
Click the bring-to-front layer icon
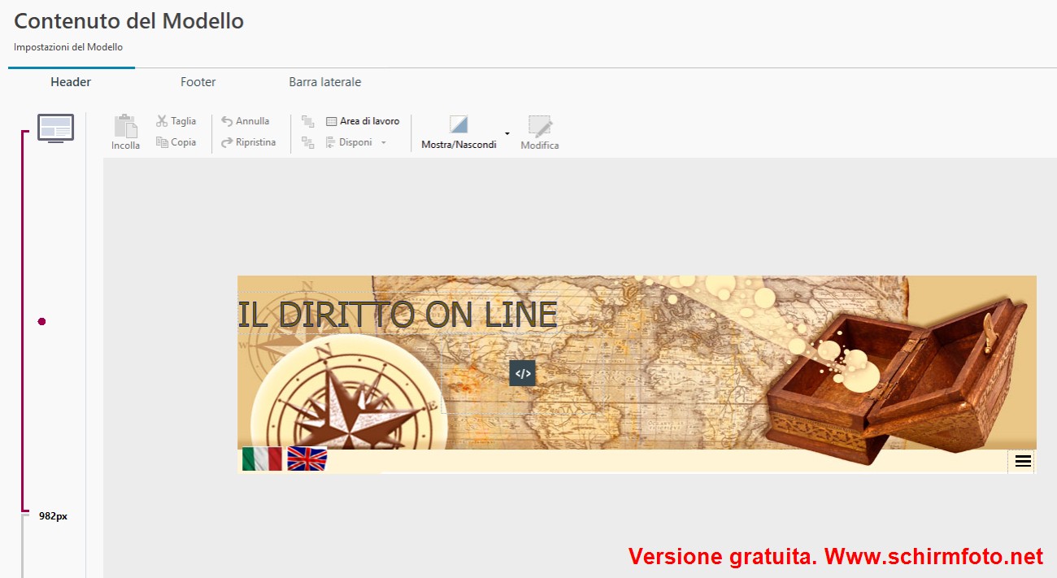click(308, 121)
